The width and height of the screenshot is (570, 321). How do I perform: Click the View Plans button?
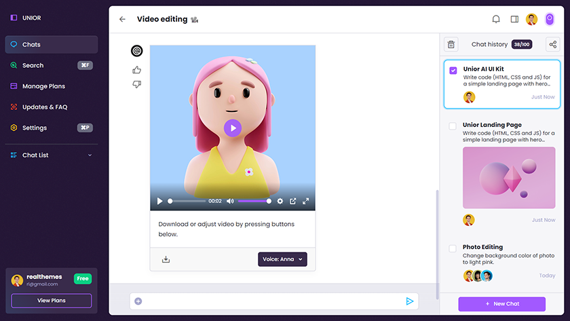click(52, 300)
